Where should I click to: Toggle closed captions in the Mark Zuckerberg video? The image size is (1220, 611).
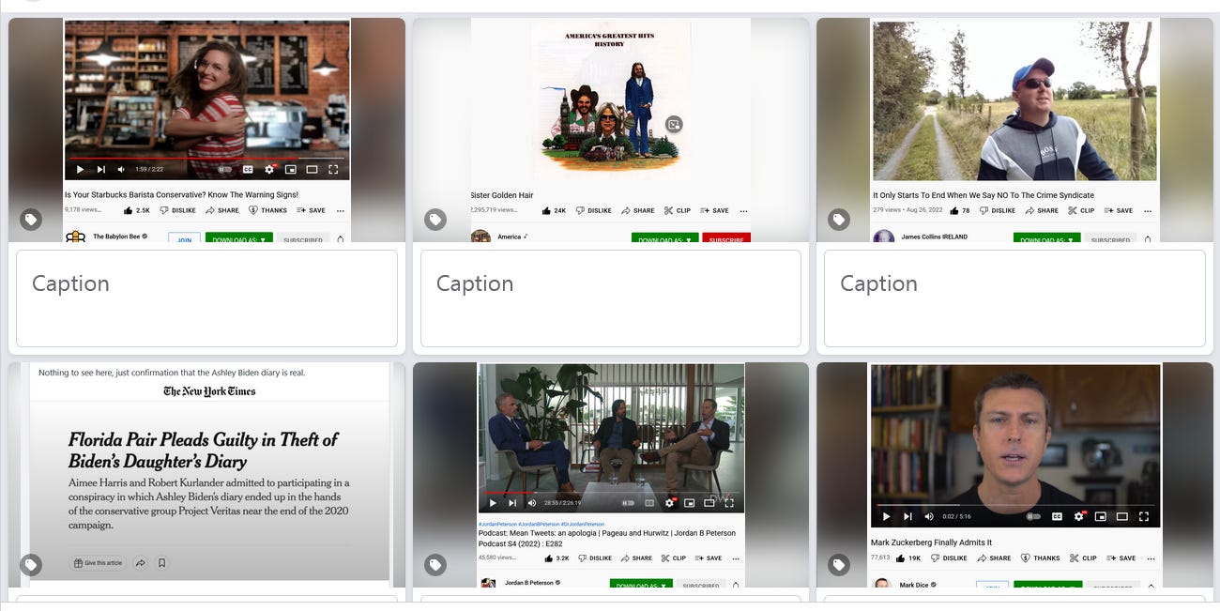pyautogui.click(x=1057, y=516)
